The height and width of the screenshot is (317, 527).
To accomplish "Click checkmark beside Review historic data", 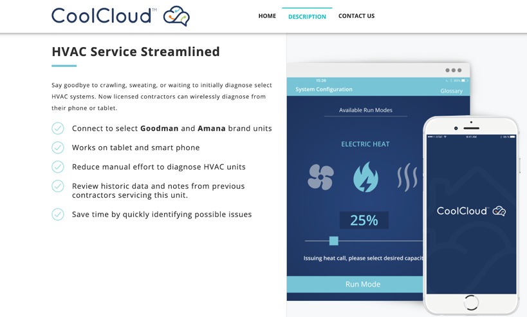I will (x=58, y=186).
